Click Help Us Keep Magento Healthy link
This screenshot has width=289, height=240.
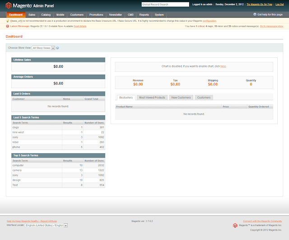coord(32,221)
